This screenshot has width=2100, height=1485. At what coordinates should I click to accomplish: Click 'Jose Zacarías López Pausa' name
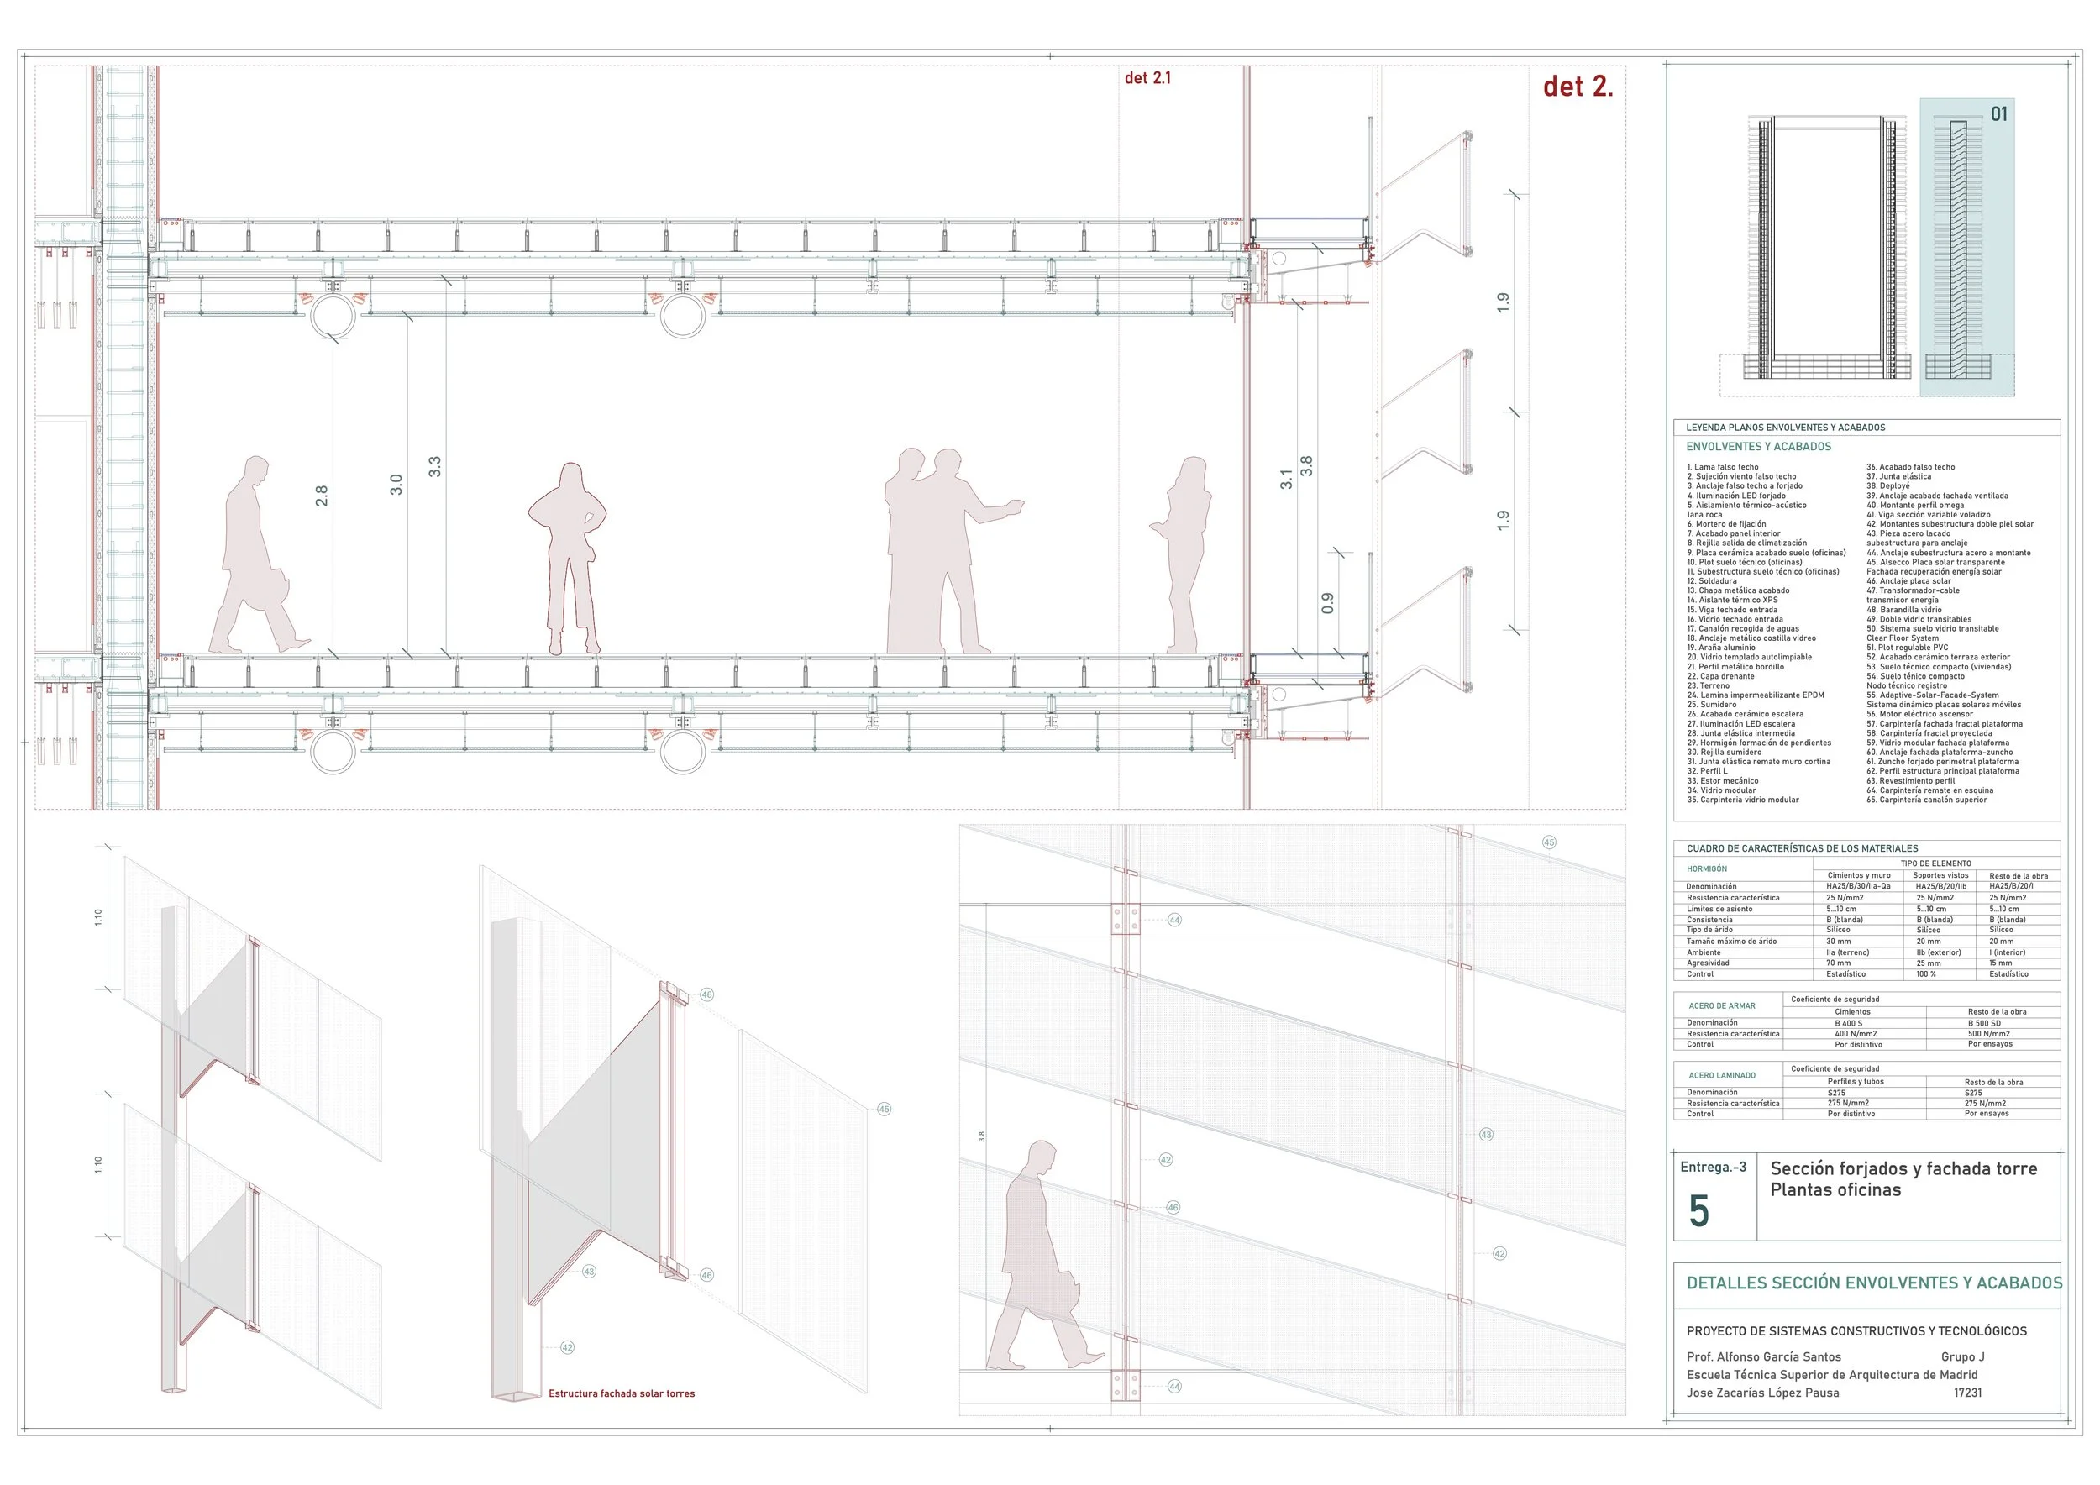point(1762,1393)
